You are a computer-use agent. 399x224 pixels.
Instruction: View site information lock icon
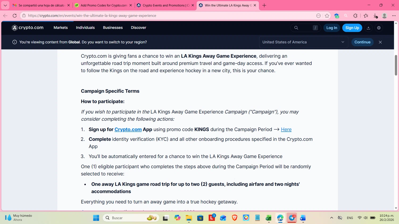click(24, 16)
